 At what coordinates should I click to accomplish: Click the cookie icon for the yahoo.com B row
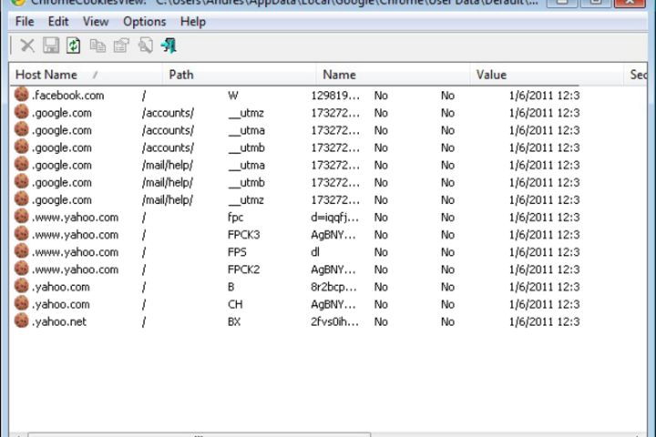22,286
